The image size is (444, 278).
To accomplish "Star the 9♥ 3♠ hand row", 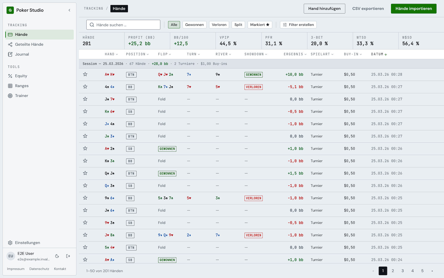I will tap(85, 223).
